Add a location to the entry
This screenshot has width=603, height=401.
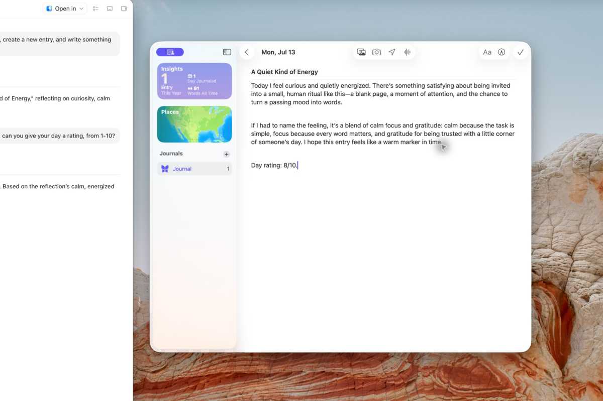(392, 52)
